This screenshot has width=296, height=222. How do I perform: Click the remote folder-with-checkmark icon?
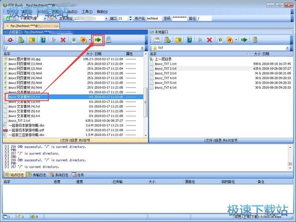tap(83, 40)
